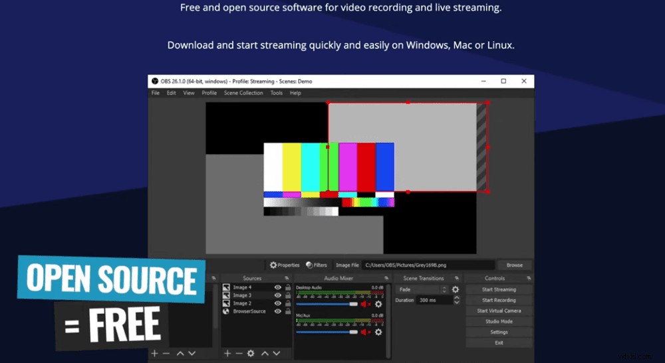Open Filters for the selected source
This screenshot has height=363, width=665.
point(317,265)
